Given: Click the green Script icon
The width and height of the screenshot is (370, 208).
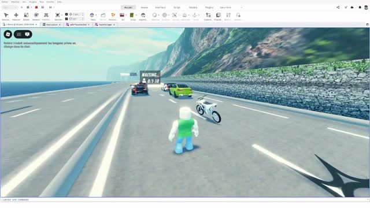Looking at the screenshot, I should (x=132, y=16).
